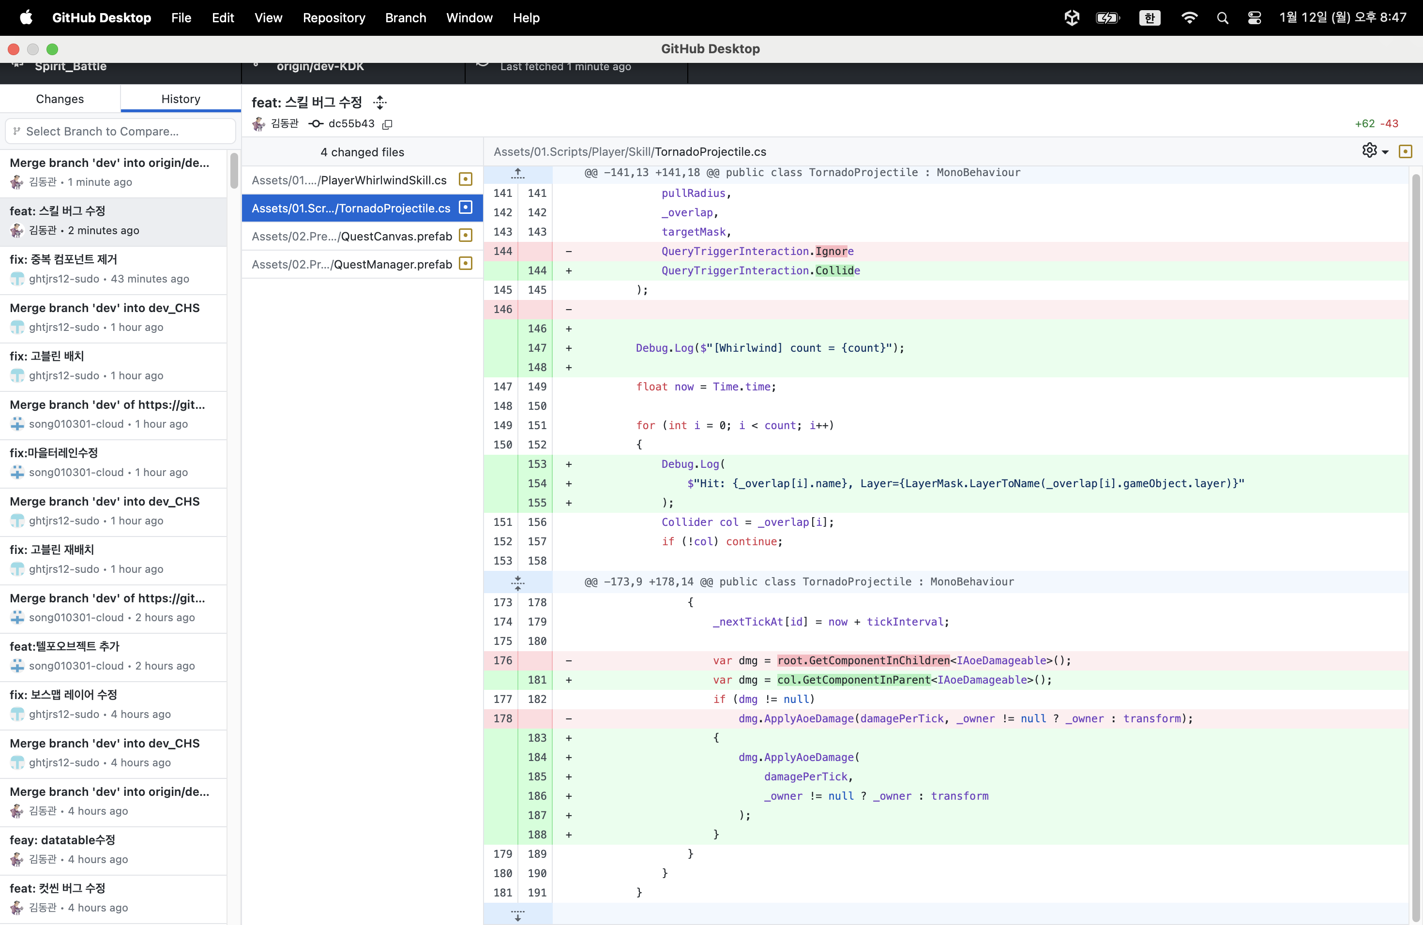Open macOS Spotlight search icon
The image size is (1423, 925).
click(1223, 18)
